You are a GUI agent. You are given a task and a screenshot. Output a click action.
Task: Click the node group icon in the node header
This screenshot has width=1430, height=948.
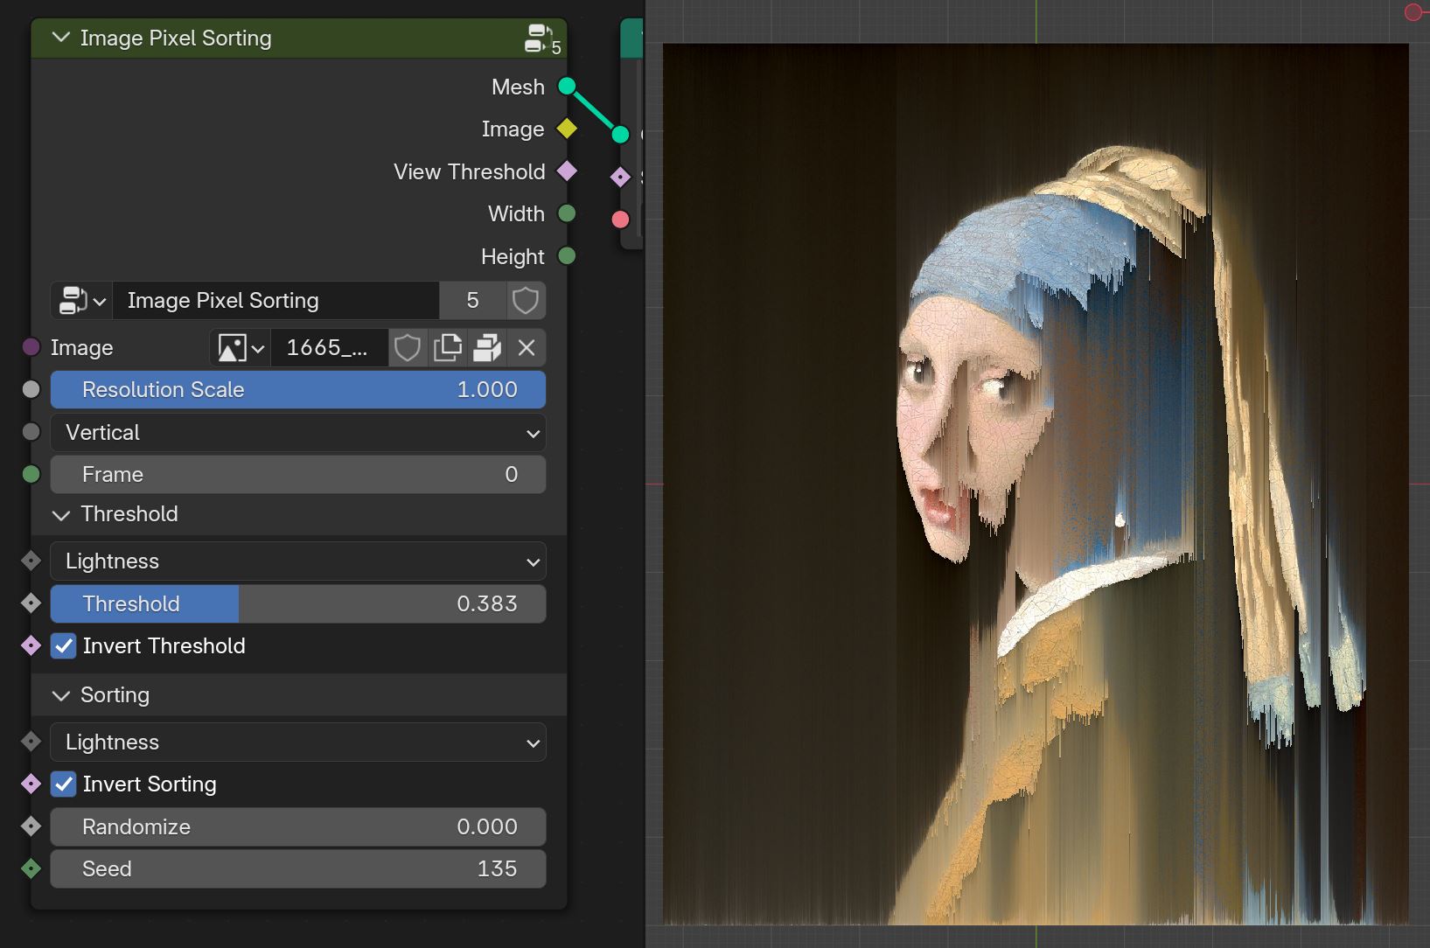coord(539,38)
